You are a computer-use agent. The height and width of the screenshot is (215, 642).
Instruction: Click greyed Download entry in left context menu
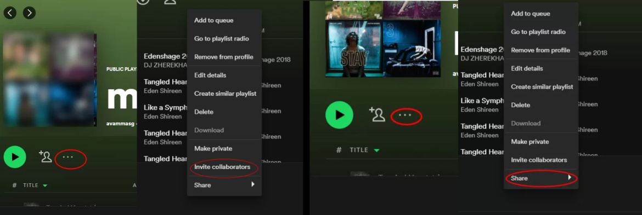pyautogui.click(x=224, y=130)
